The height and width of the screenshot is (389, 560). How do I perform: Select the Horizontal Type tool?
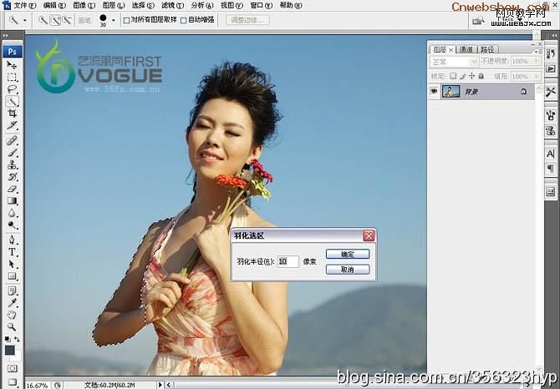tap(13, 251)
